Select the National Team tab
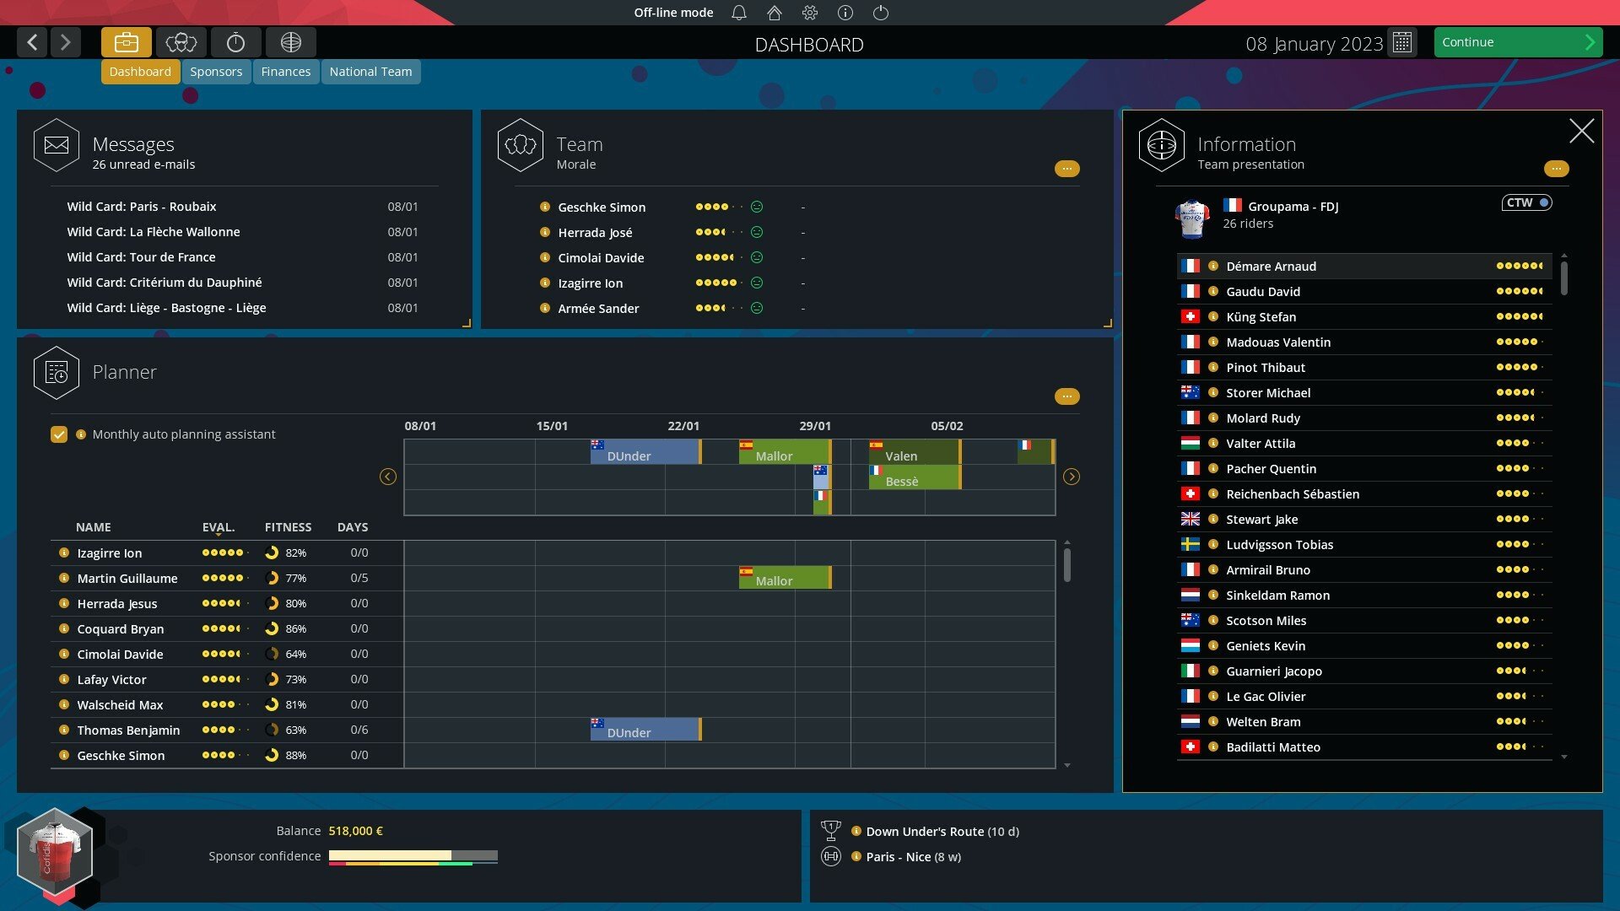This screenshot has height=911, width=1620. 370,70
